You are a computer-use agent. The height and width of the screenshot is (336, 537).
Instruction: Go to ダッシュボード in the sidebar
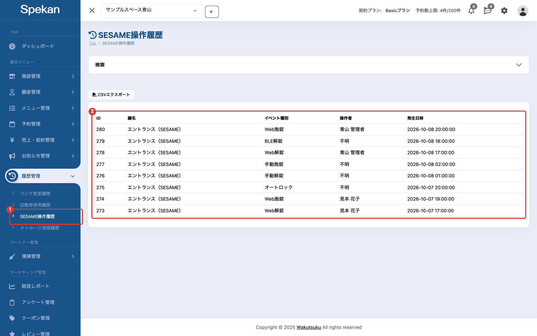click(x=40, y=46)
